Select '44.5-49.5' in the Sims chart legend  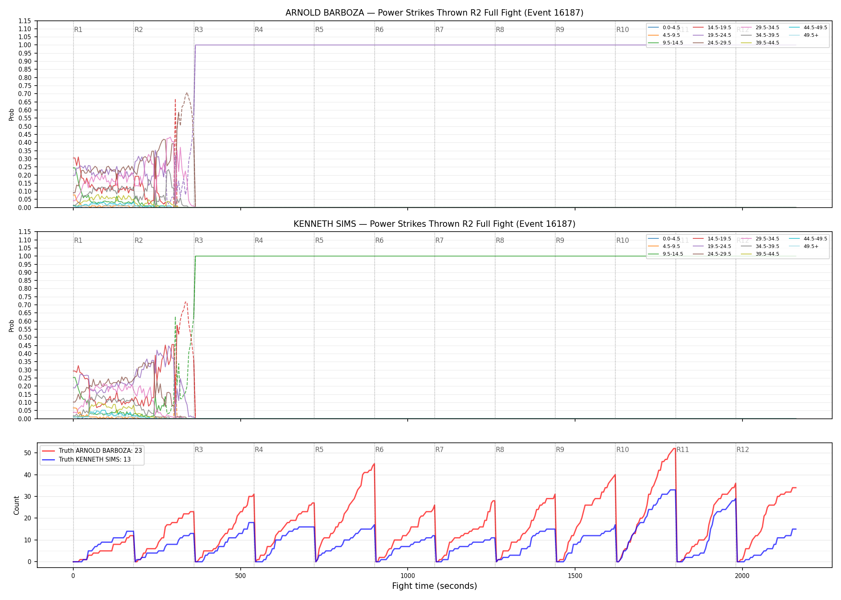tap(815, 239)
